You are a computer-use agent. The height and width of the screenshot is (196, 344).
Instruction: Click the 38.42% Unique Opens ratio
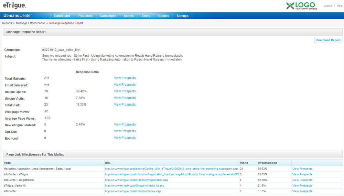81,91
